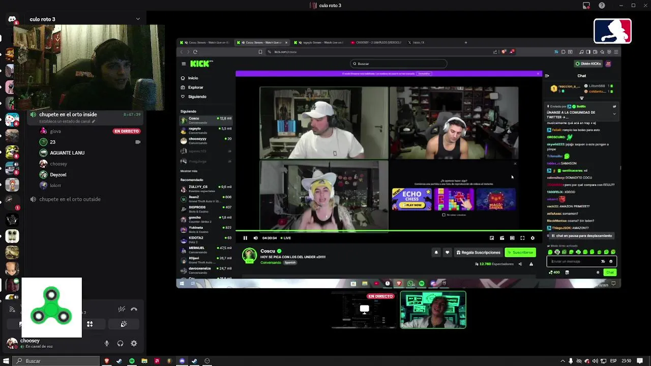Deafen with the Discord headphones icon

pyautogui.click(x=120, y=343)
